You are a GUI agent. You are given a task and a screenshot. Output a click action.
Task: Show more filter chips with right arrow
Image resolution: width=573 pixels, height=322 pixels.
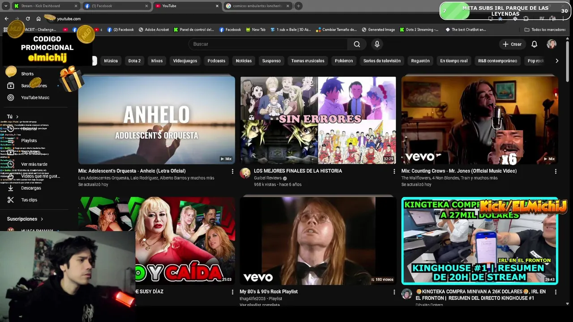point(557,61)
